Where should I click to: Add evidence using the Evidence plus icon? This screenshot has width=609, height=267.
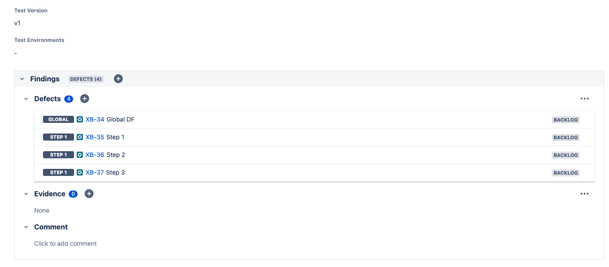tap(89, 194)
